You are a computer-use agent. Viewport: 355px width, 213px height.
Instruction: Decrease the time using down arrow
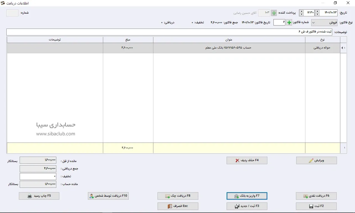(x=301, y=14)
